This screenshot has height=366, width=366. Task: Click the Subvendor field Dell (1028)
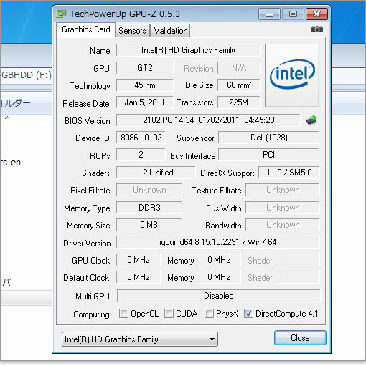269,138
